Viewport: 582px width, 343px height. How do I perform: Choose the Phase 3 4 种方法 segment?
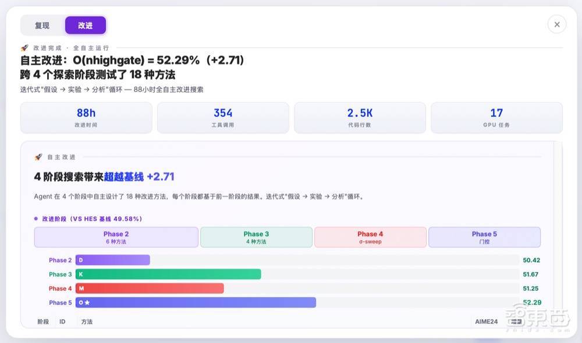[256, 237]
